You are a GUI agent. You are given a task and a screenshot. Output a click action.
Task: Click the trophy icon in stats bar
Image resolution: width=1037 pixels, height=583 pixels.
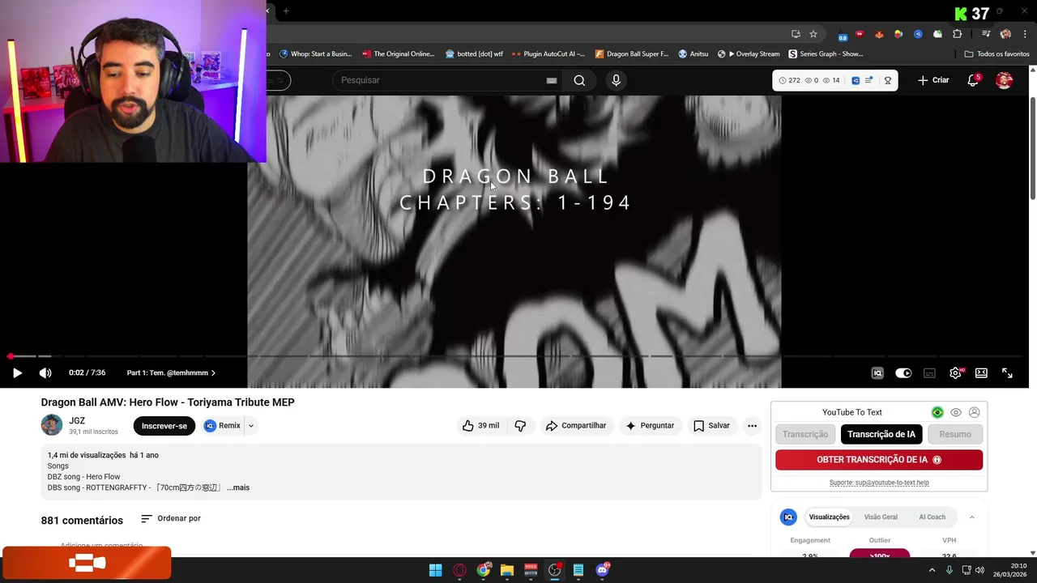[888, 80]
